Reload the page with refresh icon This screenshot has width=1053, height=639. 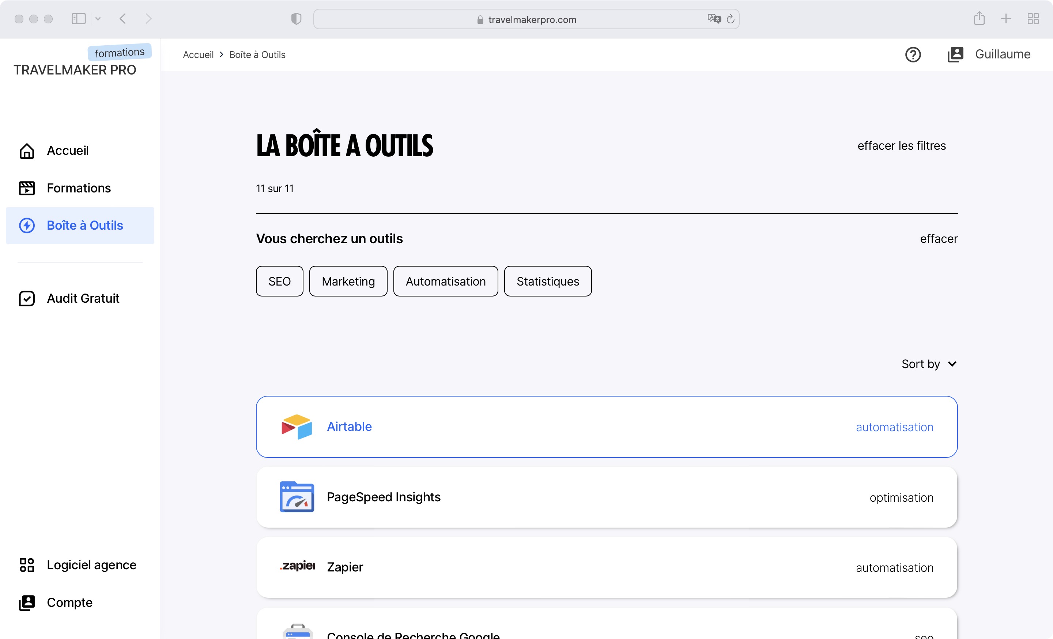731,19
